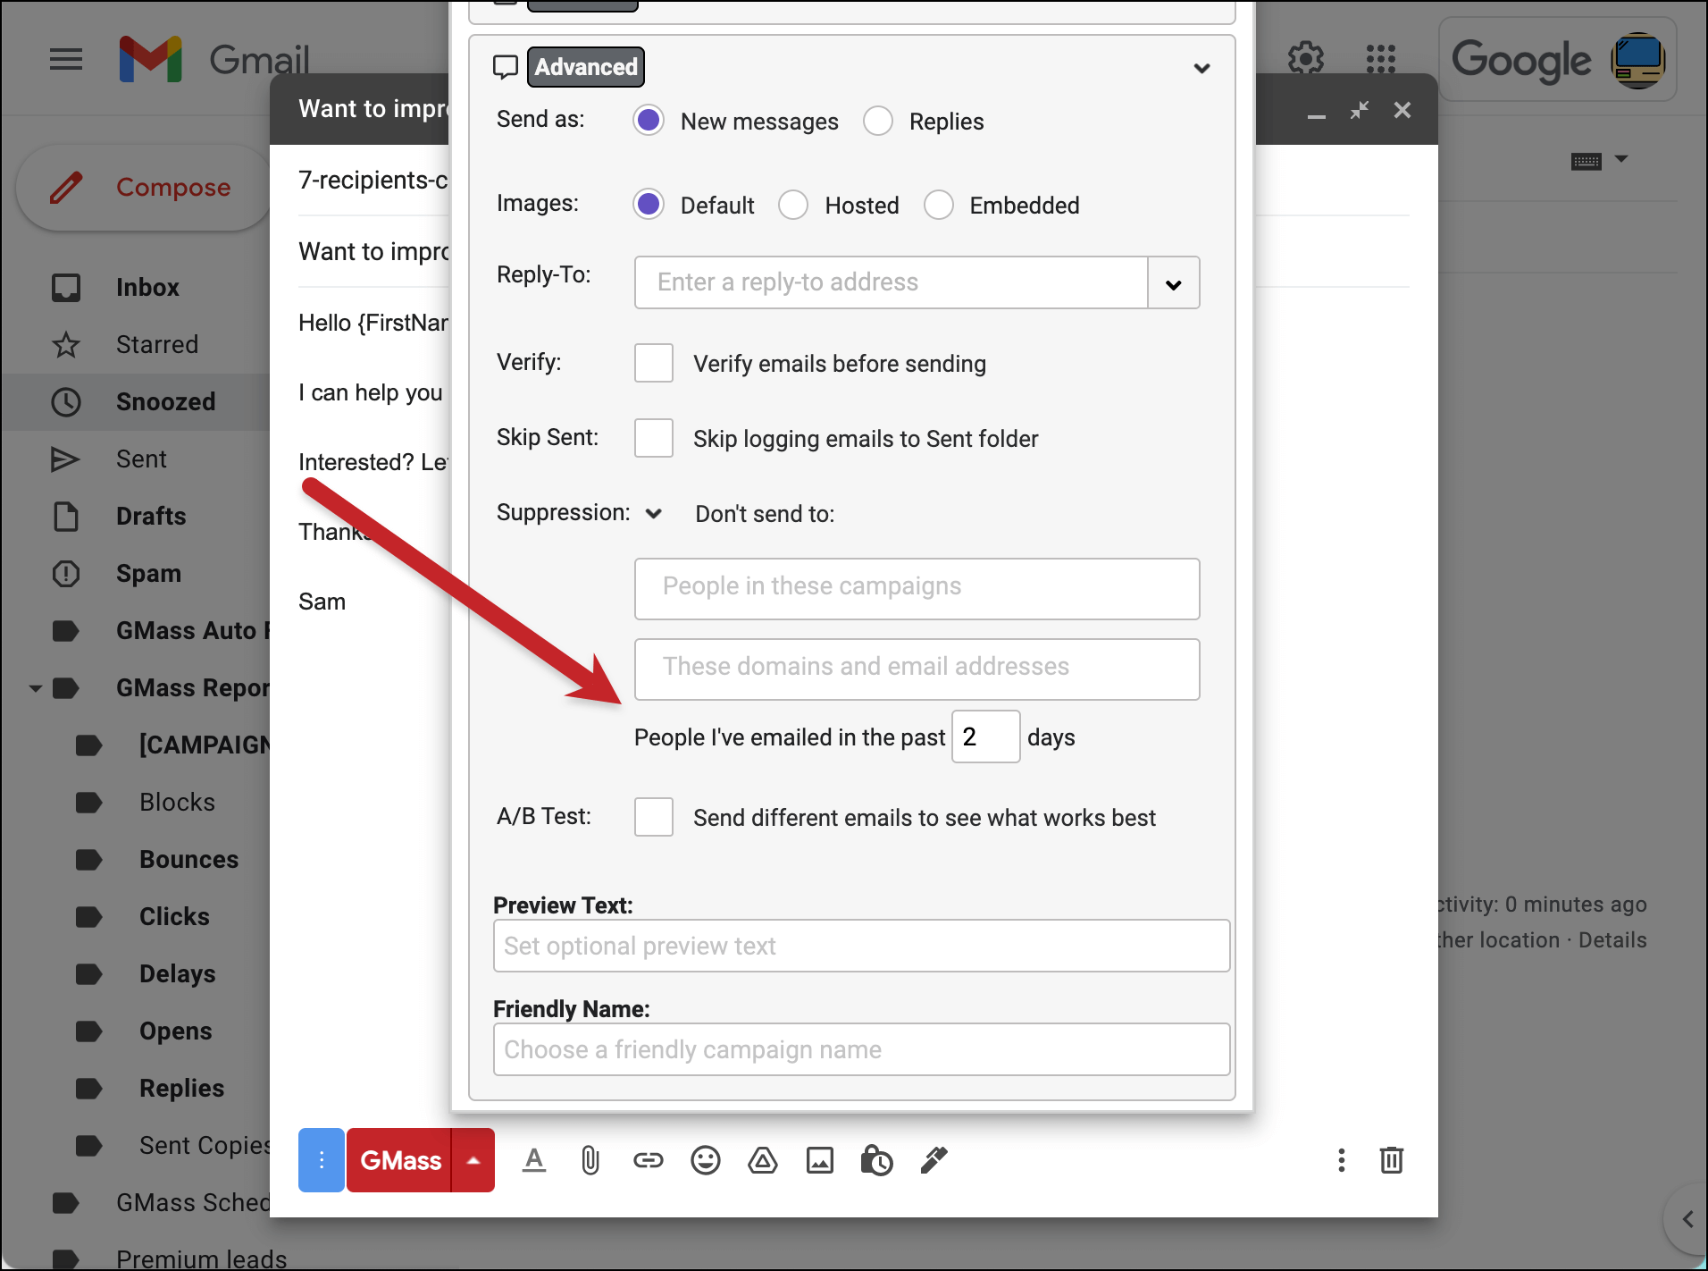Click These domains and email addresses field
This screenshot has width=1708, height=1271.
(x=917, y=669)
